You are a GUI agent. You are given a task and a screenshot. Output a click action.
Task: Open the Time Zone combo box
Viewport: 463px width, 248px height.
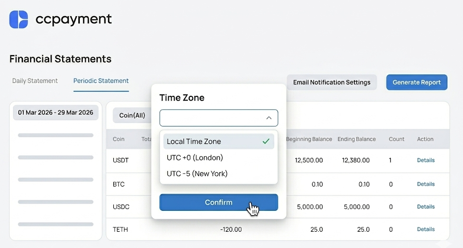coord(218,118)
